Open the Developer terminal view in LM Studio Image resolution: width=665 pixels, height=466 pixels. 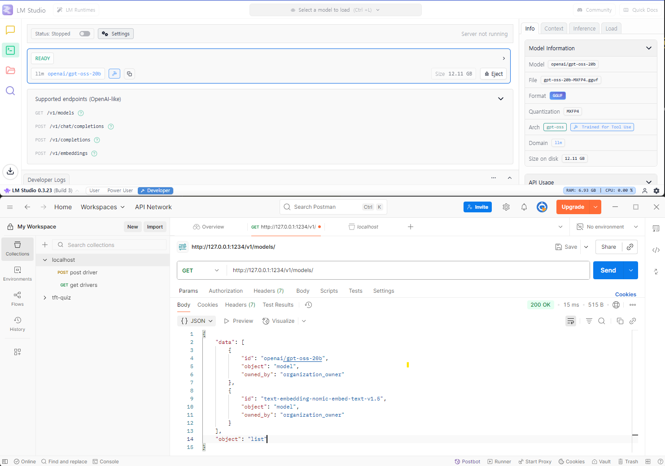(10, 50)
